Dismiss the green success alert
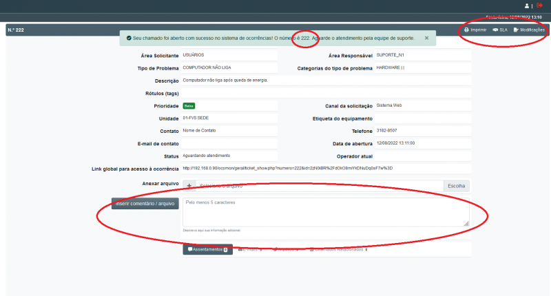 (426, 38)
